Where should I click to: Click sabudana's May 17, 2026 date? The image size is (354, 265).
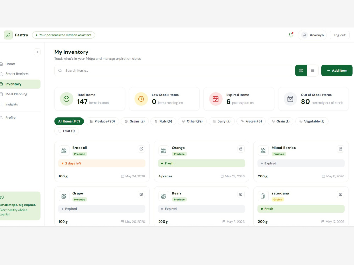click(333, 222)
